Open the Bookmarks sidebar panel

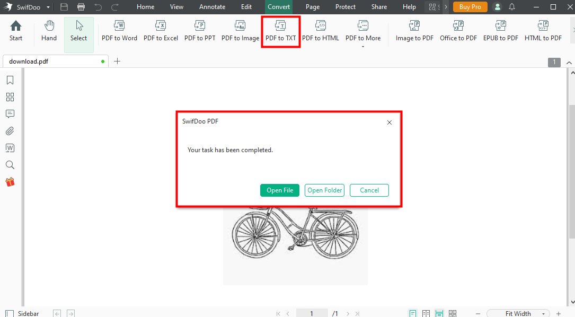coord(10,80)
